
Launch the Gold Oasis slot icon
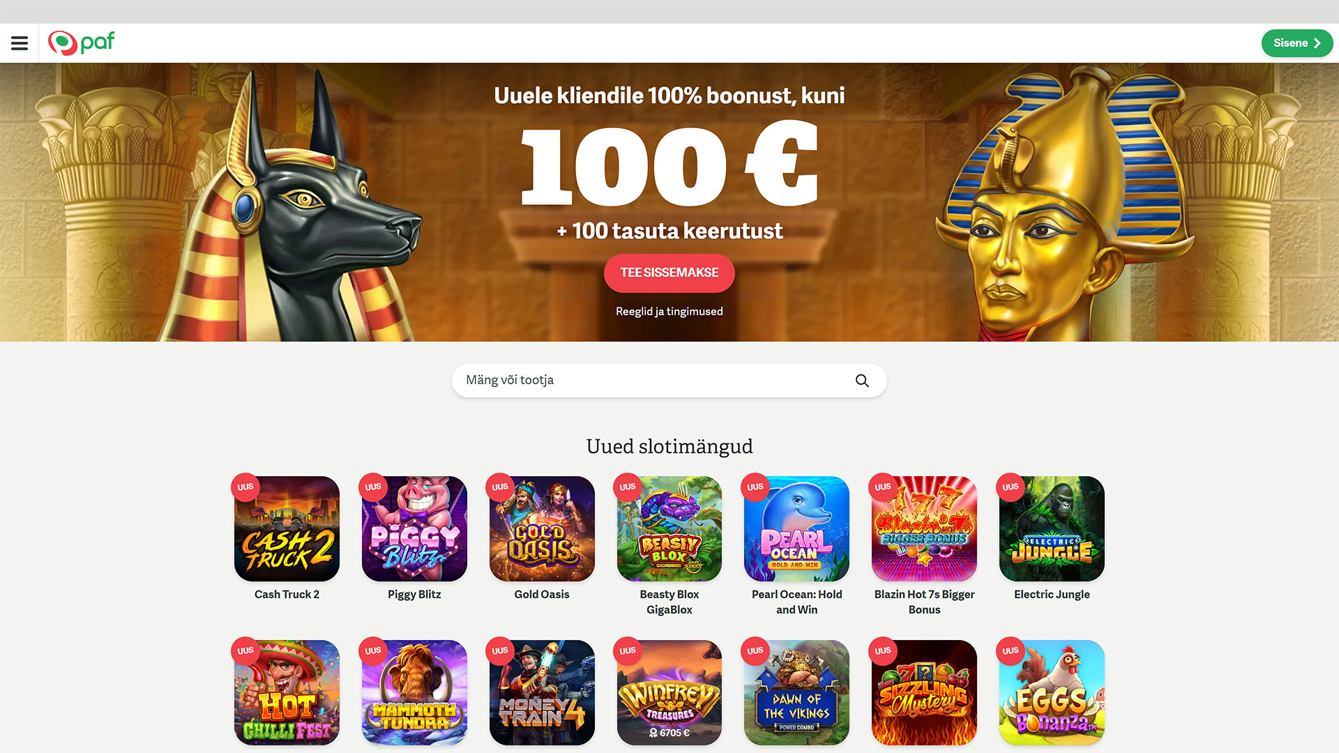pyautogui.click(x=542, y=528)
